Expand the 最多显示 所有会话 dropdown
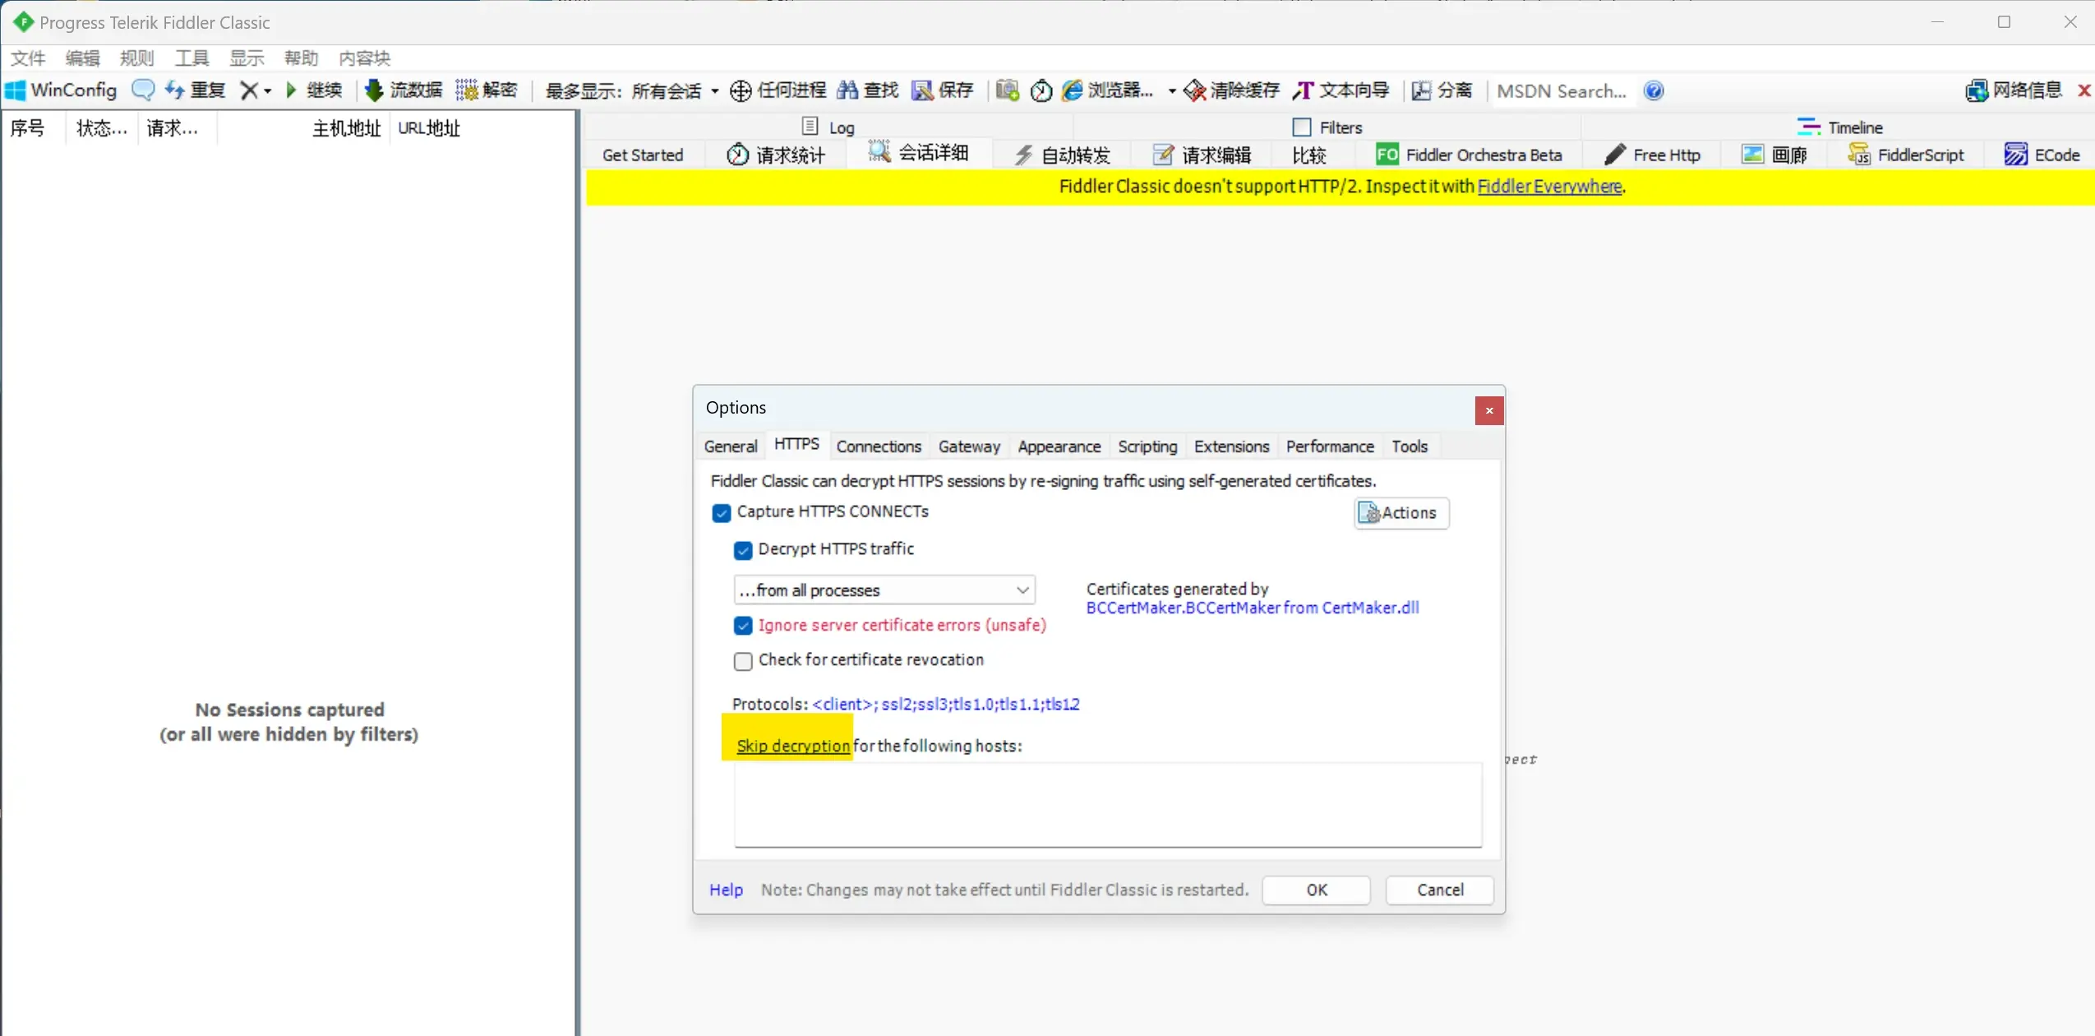This screenshot has height=1036, width=2095. pos(714,91)
